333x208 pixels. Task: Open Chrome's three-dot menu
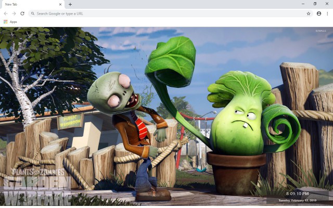(x=327, y=14)
